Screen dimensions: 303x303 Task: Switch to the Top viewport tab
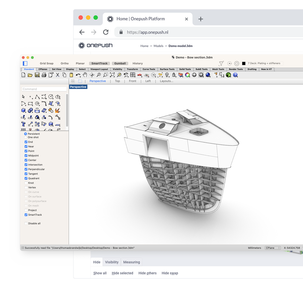117,81
